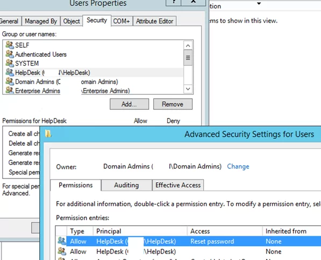Click the Change owner link

[x=238, y=167]
